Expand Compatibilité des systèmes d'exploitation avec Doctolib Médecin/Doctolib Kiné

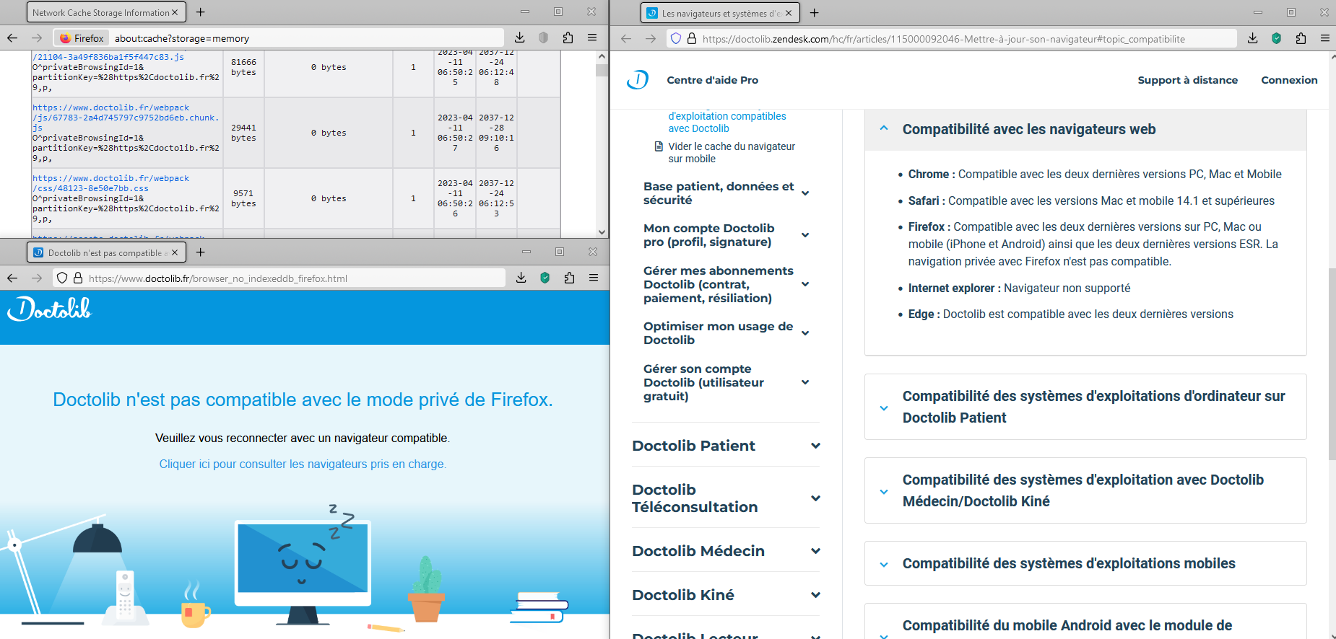tap(1085, 490)
